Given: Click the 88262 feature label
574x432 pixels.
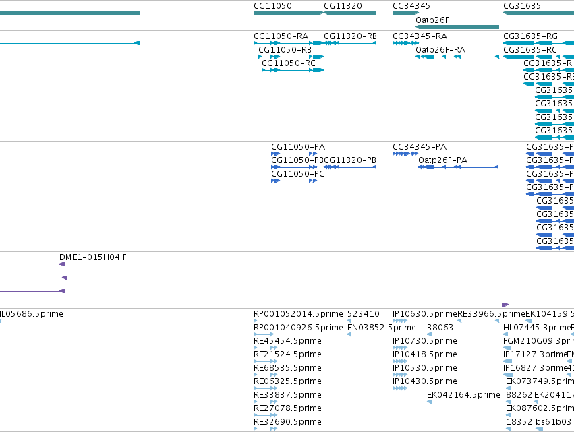Looking at the screenshot, I should [519, 395].
